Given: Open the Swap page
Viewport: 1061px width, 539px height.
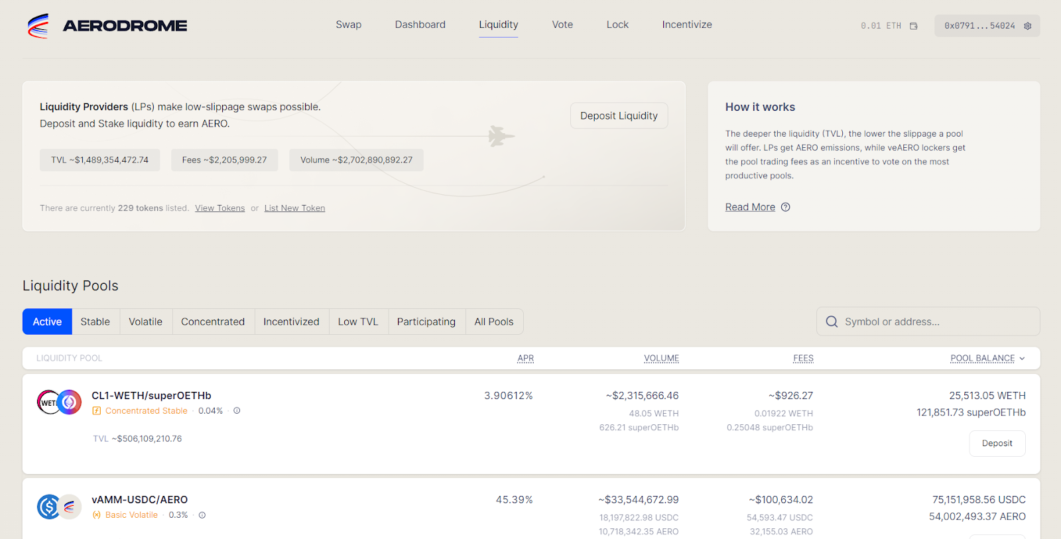Looking at the screenshot, I should pos(349,25).
